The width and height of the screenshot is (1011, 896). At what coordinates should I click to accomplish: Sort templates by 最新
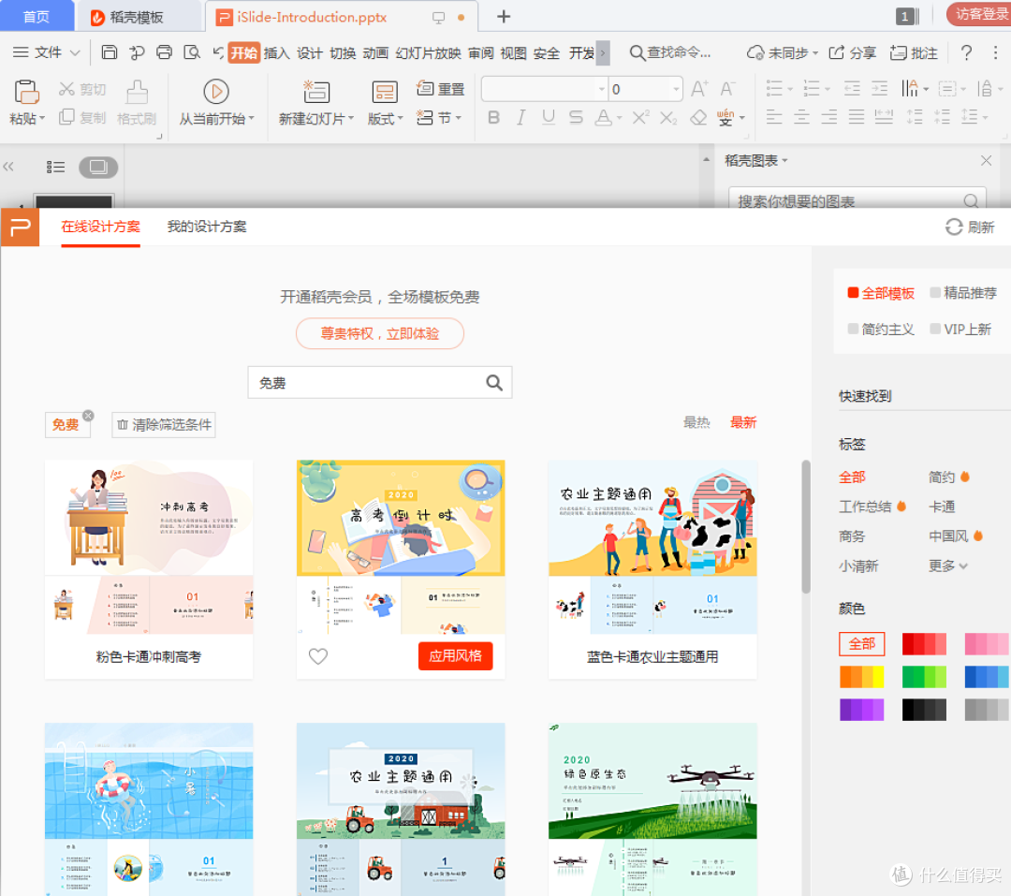point(743,422)
